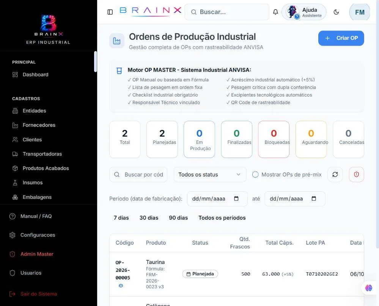Viewport: 379px width, 306px height.
Task: Open the Ajuda Assistente helper
Action: [x=304, y=12]
